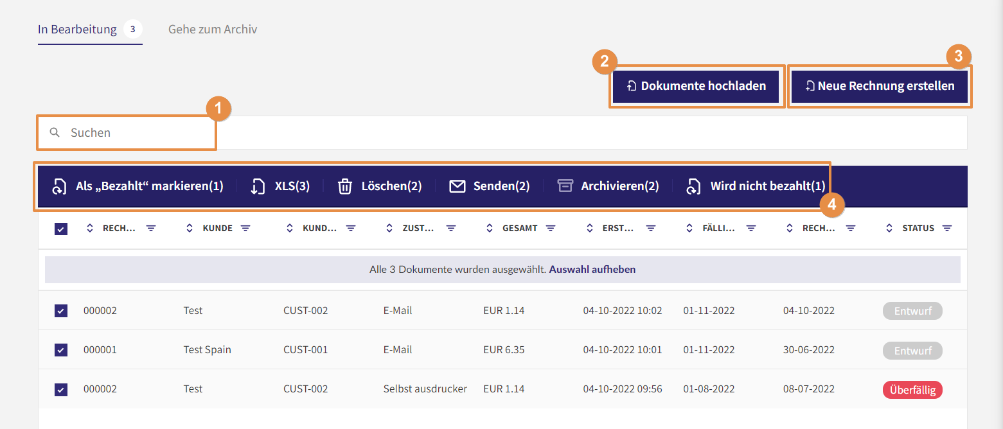Click the Senden envelope icon
This screenshot has width=1003, height=429.
tap(457, 186)
